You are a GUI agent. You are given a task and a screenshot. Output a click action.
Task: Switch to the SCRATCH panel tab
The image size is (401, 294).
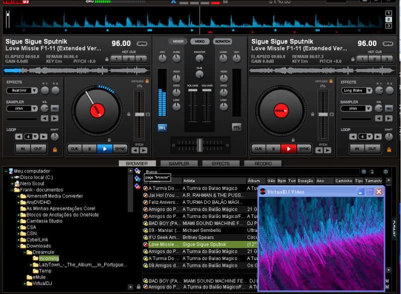click(x=223, y=41)
